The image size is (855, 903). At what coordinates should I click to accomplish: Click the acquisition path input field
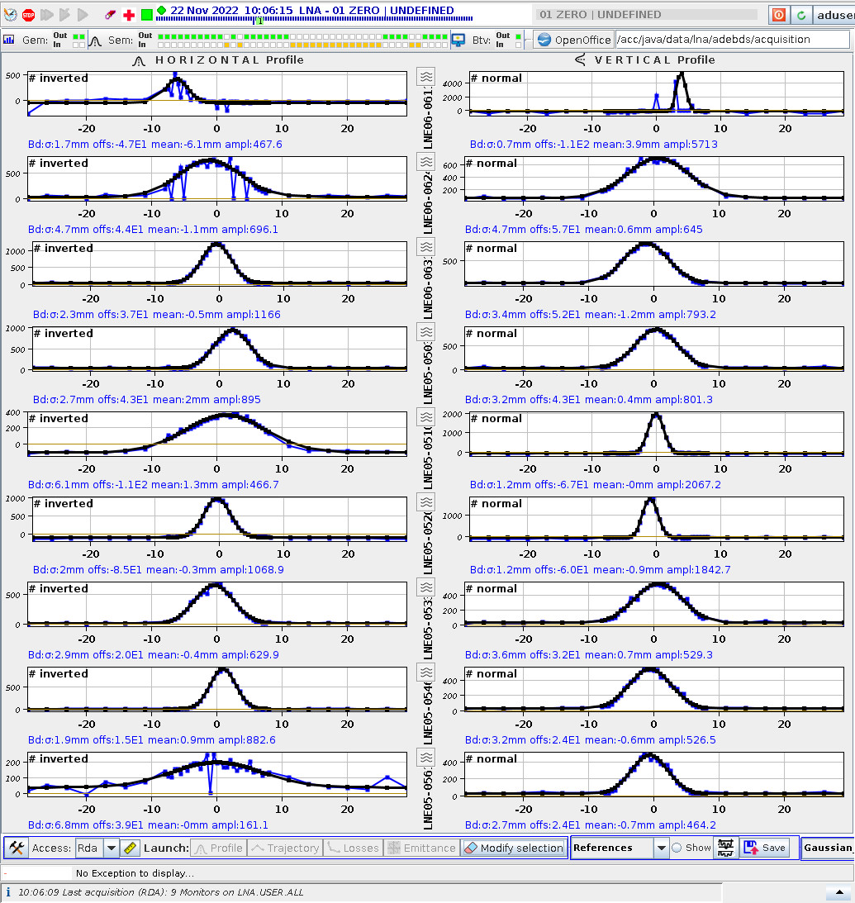pos(733,39)
